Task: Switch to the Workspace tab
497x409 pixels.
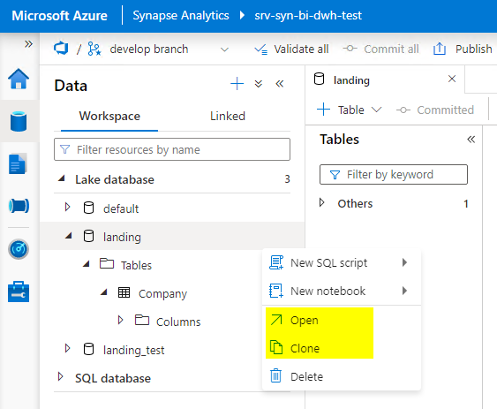Action: point(109,116)
